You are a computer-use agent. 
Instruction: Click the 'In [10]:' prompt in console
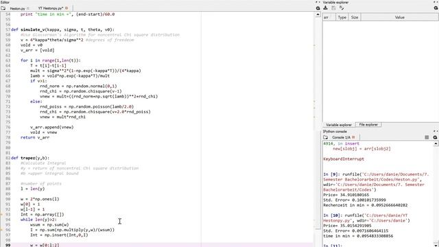[332, 215]
